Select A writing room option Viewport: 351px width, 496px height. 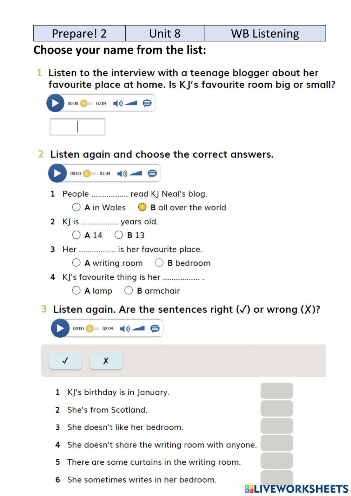tap(76, 263)
